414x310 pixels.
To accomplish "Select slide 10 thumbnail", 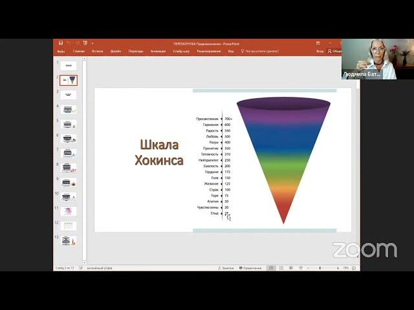I will [x=69, y=196].
